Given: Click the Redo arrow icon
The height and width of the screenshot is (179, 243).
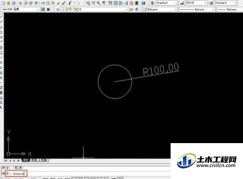Looking at the screenshot, I should point(78,3).
